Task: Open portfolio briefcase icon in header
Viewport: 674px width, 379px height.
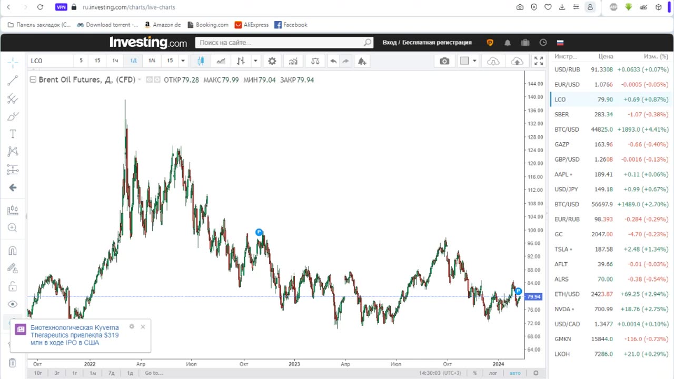Action: tap(525, 43)
